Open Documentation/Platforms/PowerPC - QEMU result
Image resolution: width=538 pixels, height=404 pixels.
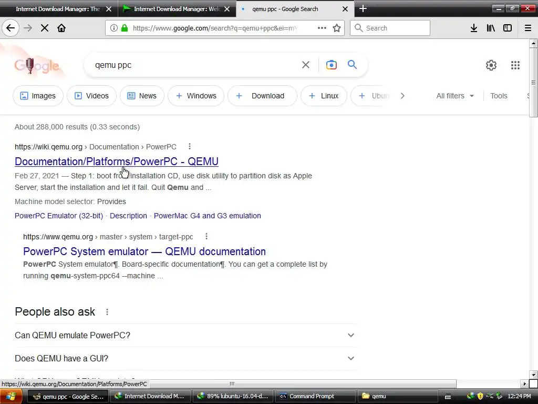click(117, 161)
